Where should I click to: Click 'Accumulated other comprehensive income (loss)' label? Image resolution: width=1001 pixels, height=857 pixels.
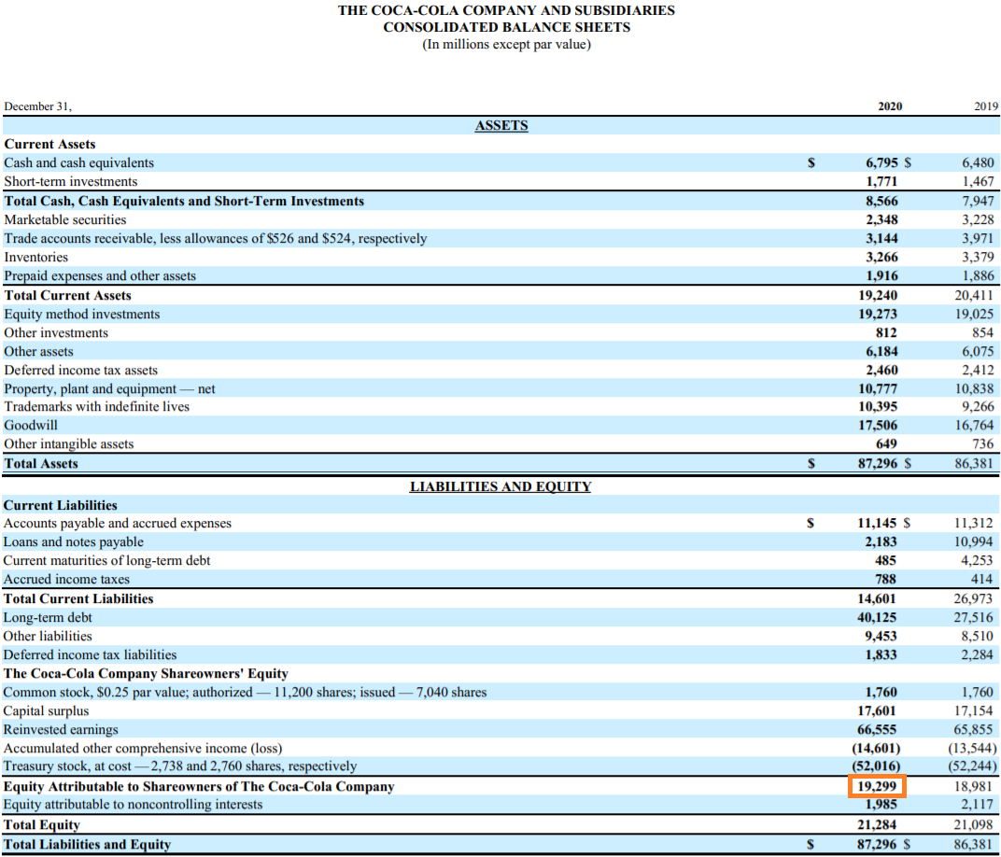[x=142, y=748]
